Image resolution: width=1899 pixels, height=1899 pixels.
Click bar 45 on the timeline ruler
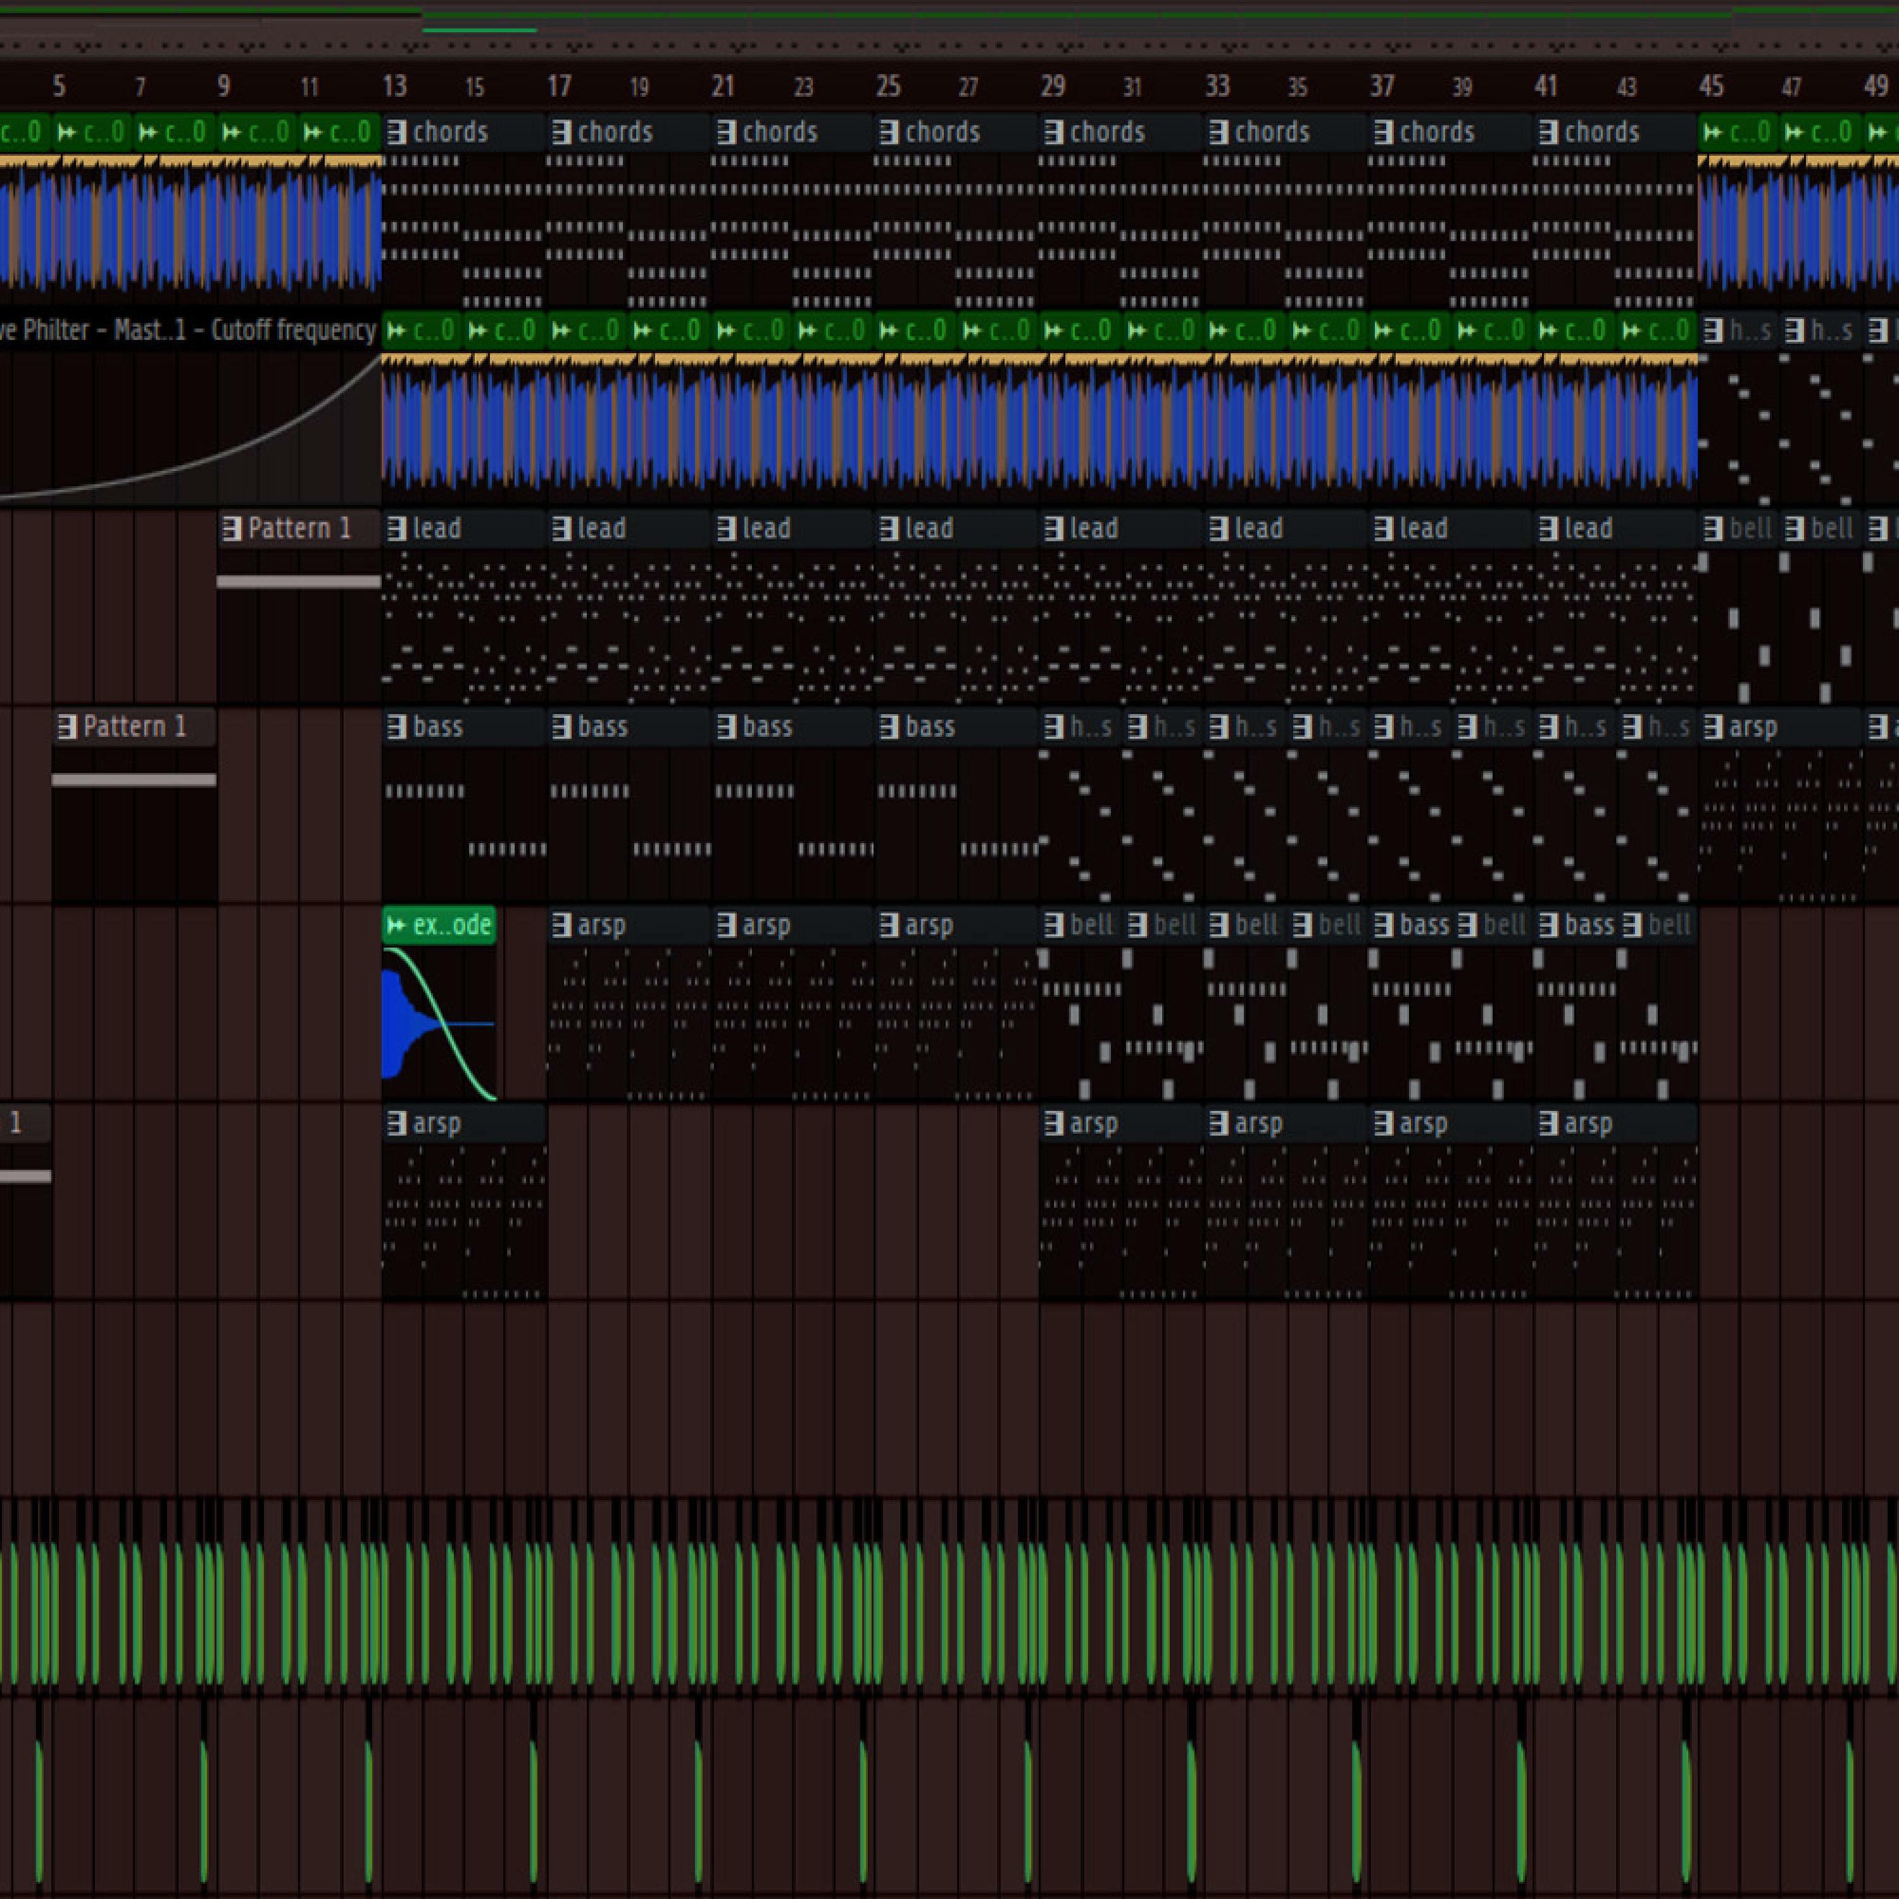point(1711,87)
